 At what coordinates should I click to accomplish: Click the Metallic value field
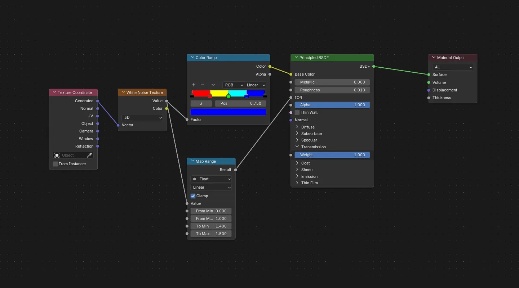point(332,82)
